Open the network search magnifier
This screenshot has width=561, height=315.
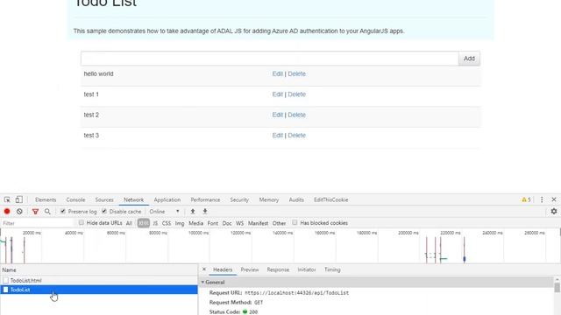click(47, 212)
